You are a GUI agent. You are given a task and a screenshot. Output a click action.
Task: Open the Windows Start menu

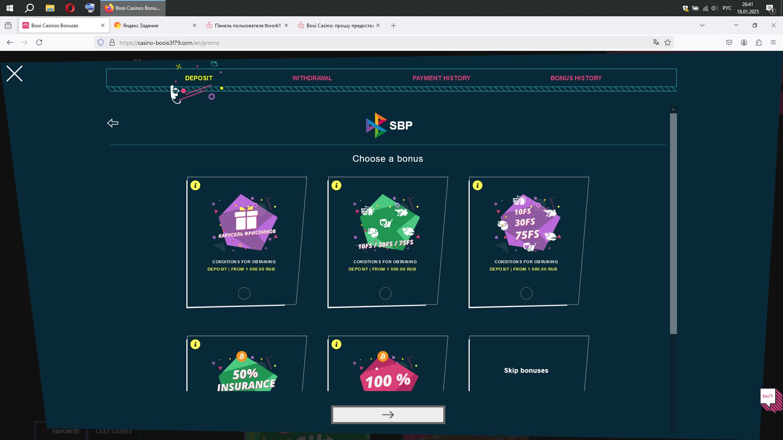tap(10, 8)
